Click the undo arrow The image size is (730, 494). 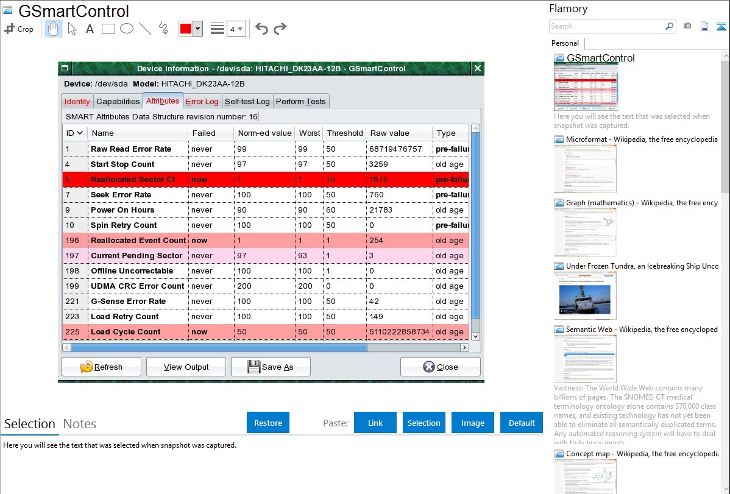click(261, 29)
